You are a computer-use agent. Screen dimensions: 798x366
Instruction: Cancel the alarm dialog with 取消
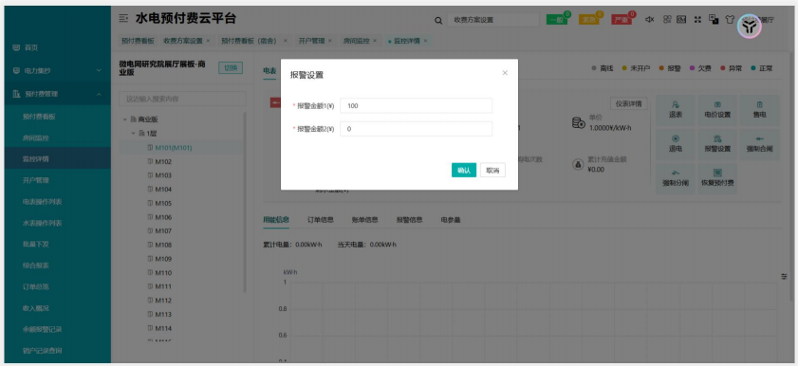tap(492, 171)
